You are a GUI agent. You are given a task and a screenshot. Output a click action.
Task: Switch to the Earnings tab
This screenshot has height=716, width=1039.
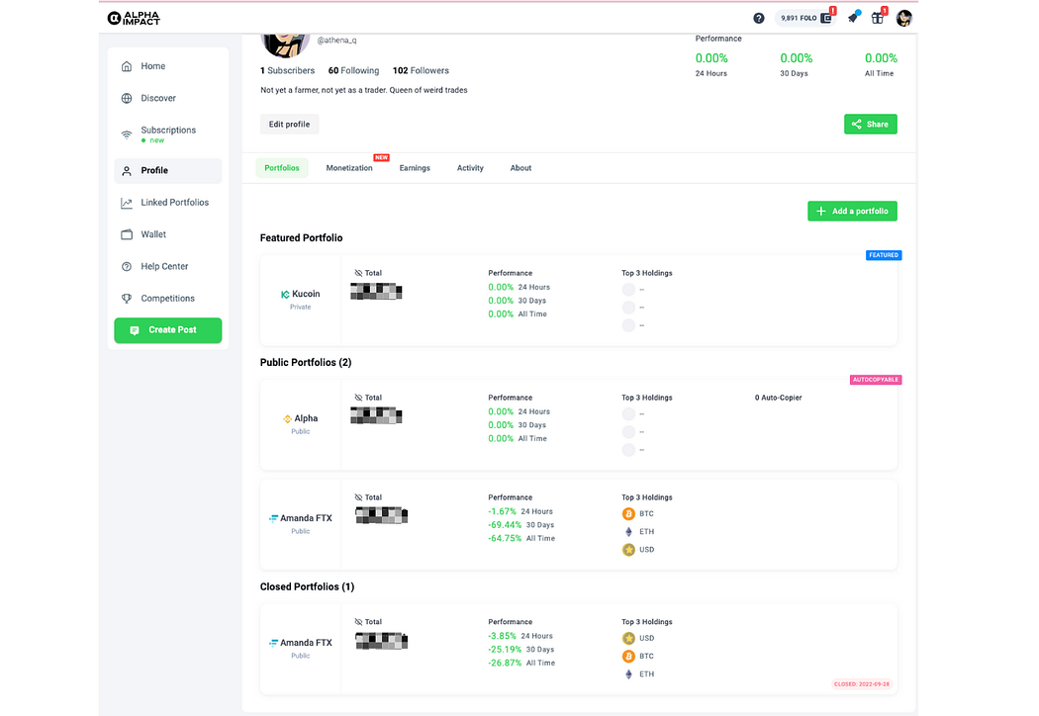click(x=415, y=168)
